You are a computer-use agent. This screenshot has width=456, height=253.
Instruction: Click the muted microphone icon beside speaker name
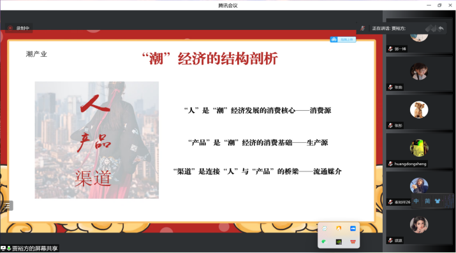pyautogui.click(x=363, y=28)
